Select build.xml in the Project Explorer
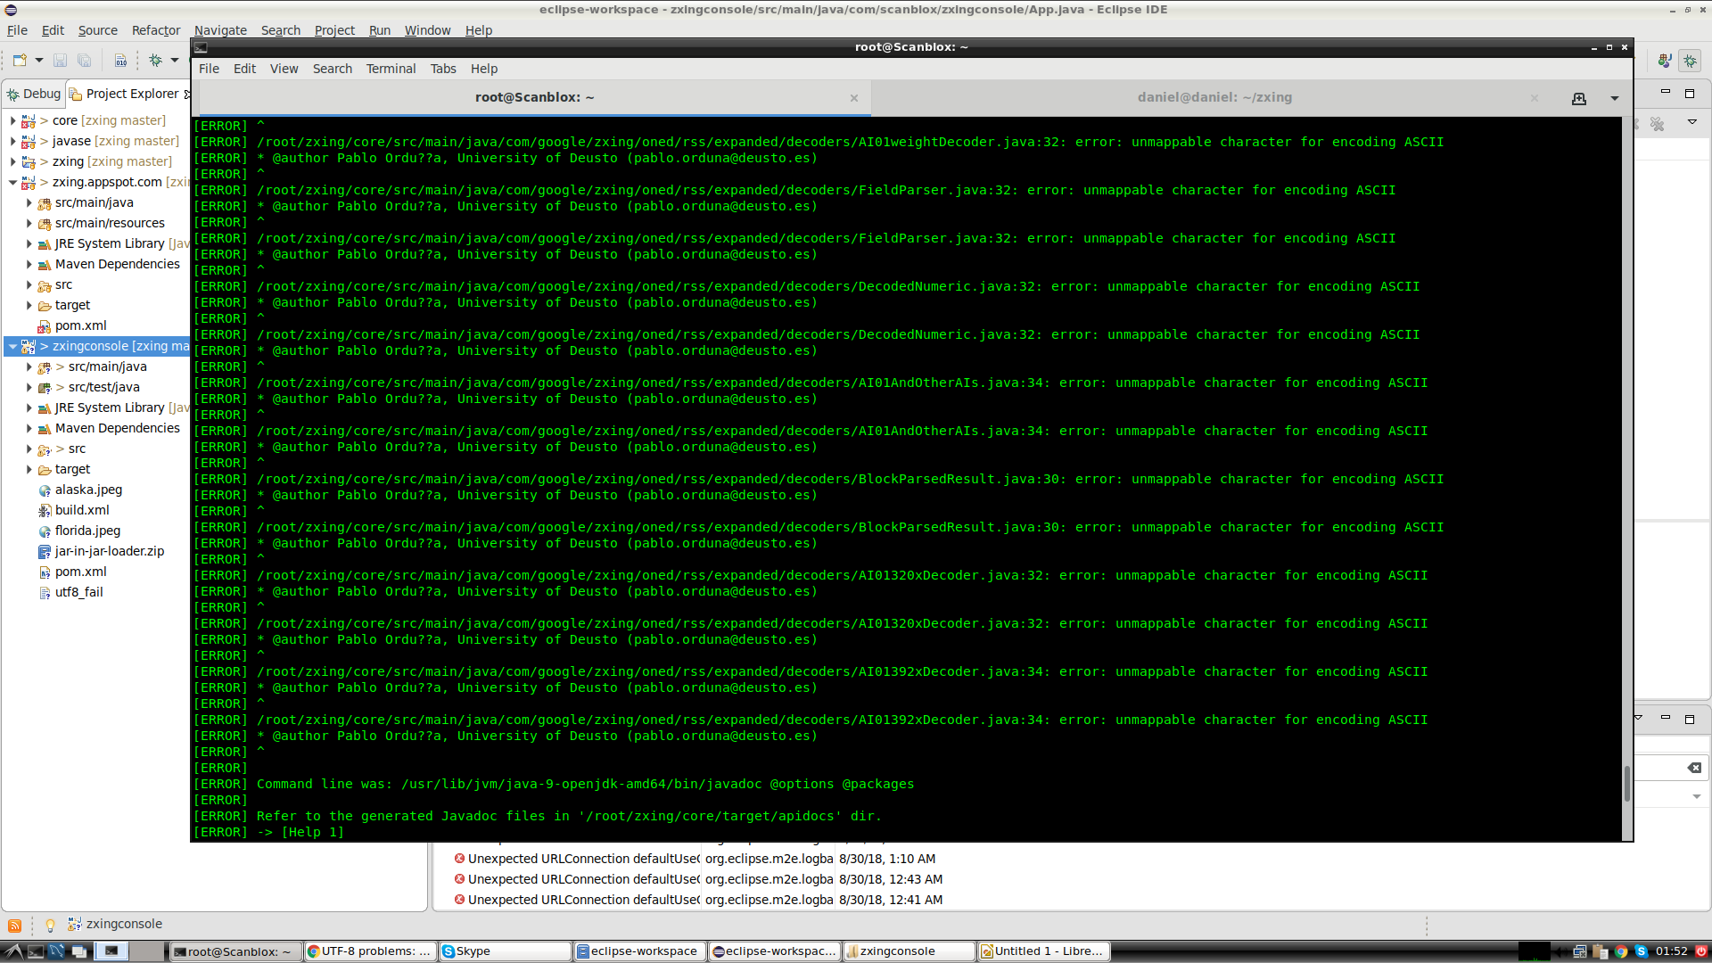The height and width of the screenshot is (963, 1712). coord(83,510)
